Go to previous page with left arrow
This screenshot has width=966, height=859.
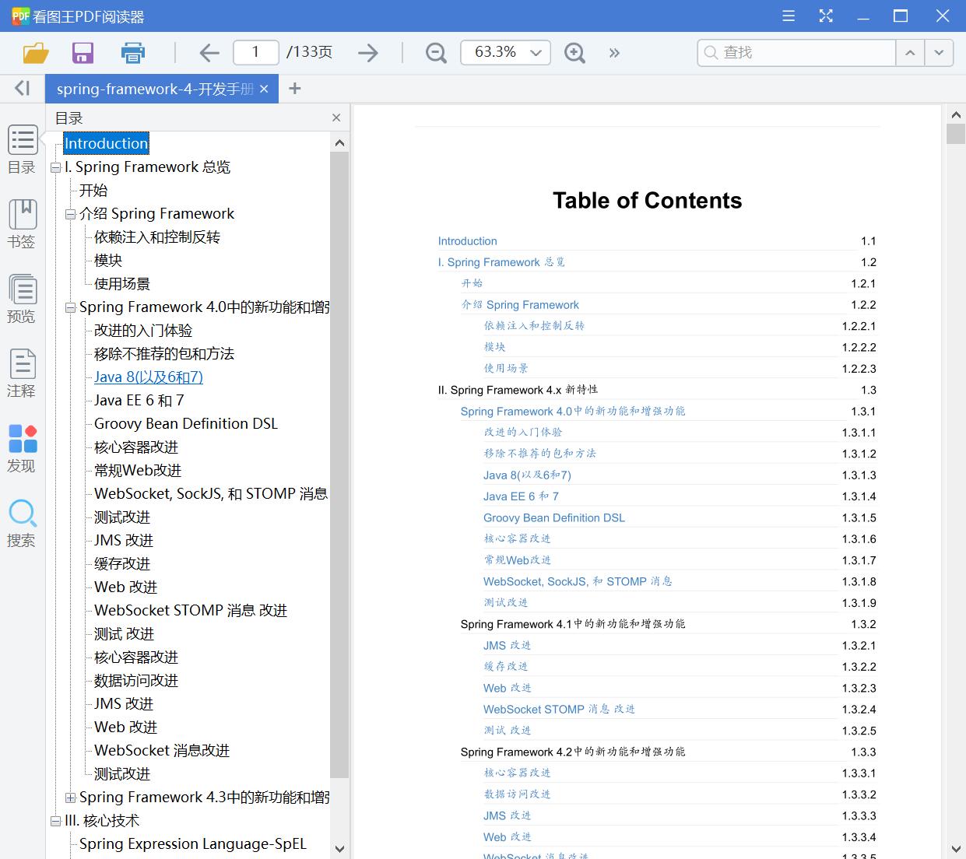point(209,53)
